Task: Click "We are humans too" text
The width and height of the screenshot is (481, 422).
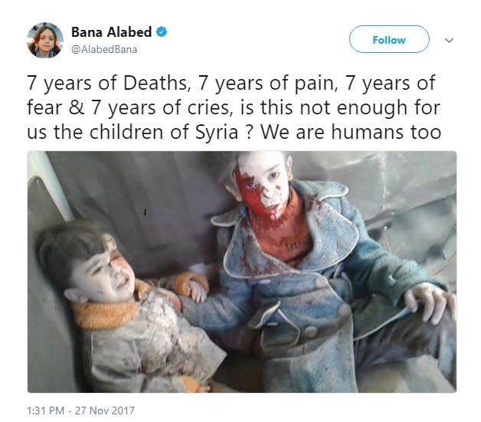Action: click(x=351, y=132)
